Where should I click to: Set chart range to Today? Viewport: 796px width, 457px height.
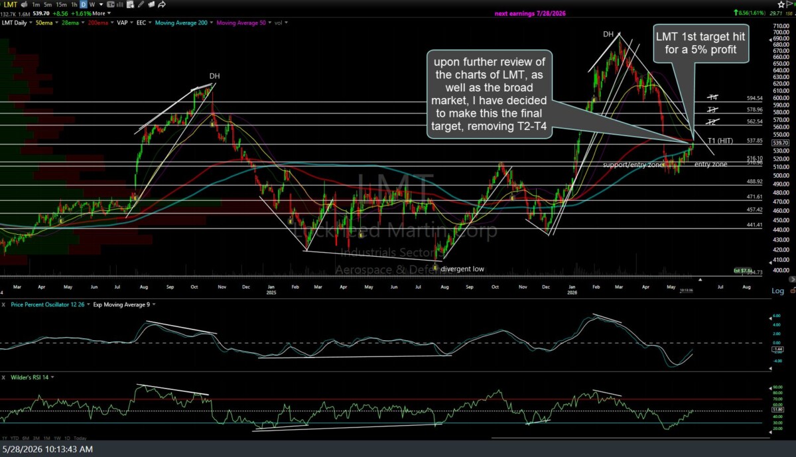[79, 438]
